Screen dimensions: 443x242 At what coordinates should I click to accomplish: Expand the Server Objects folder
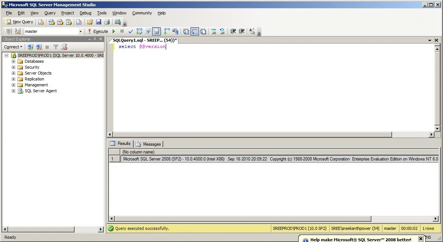[x=14, y=73]
